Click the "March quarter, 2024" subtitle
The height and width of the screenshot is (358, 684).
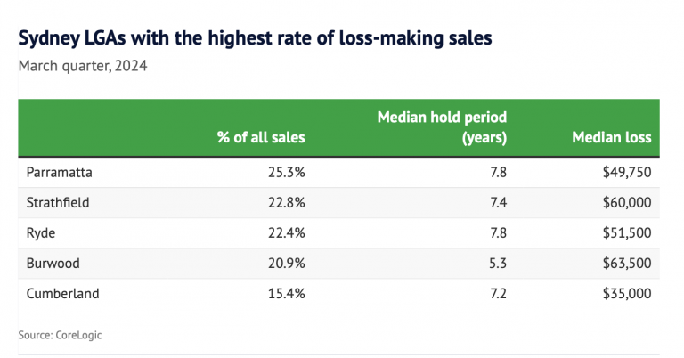(80, 65)
